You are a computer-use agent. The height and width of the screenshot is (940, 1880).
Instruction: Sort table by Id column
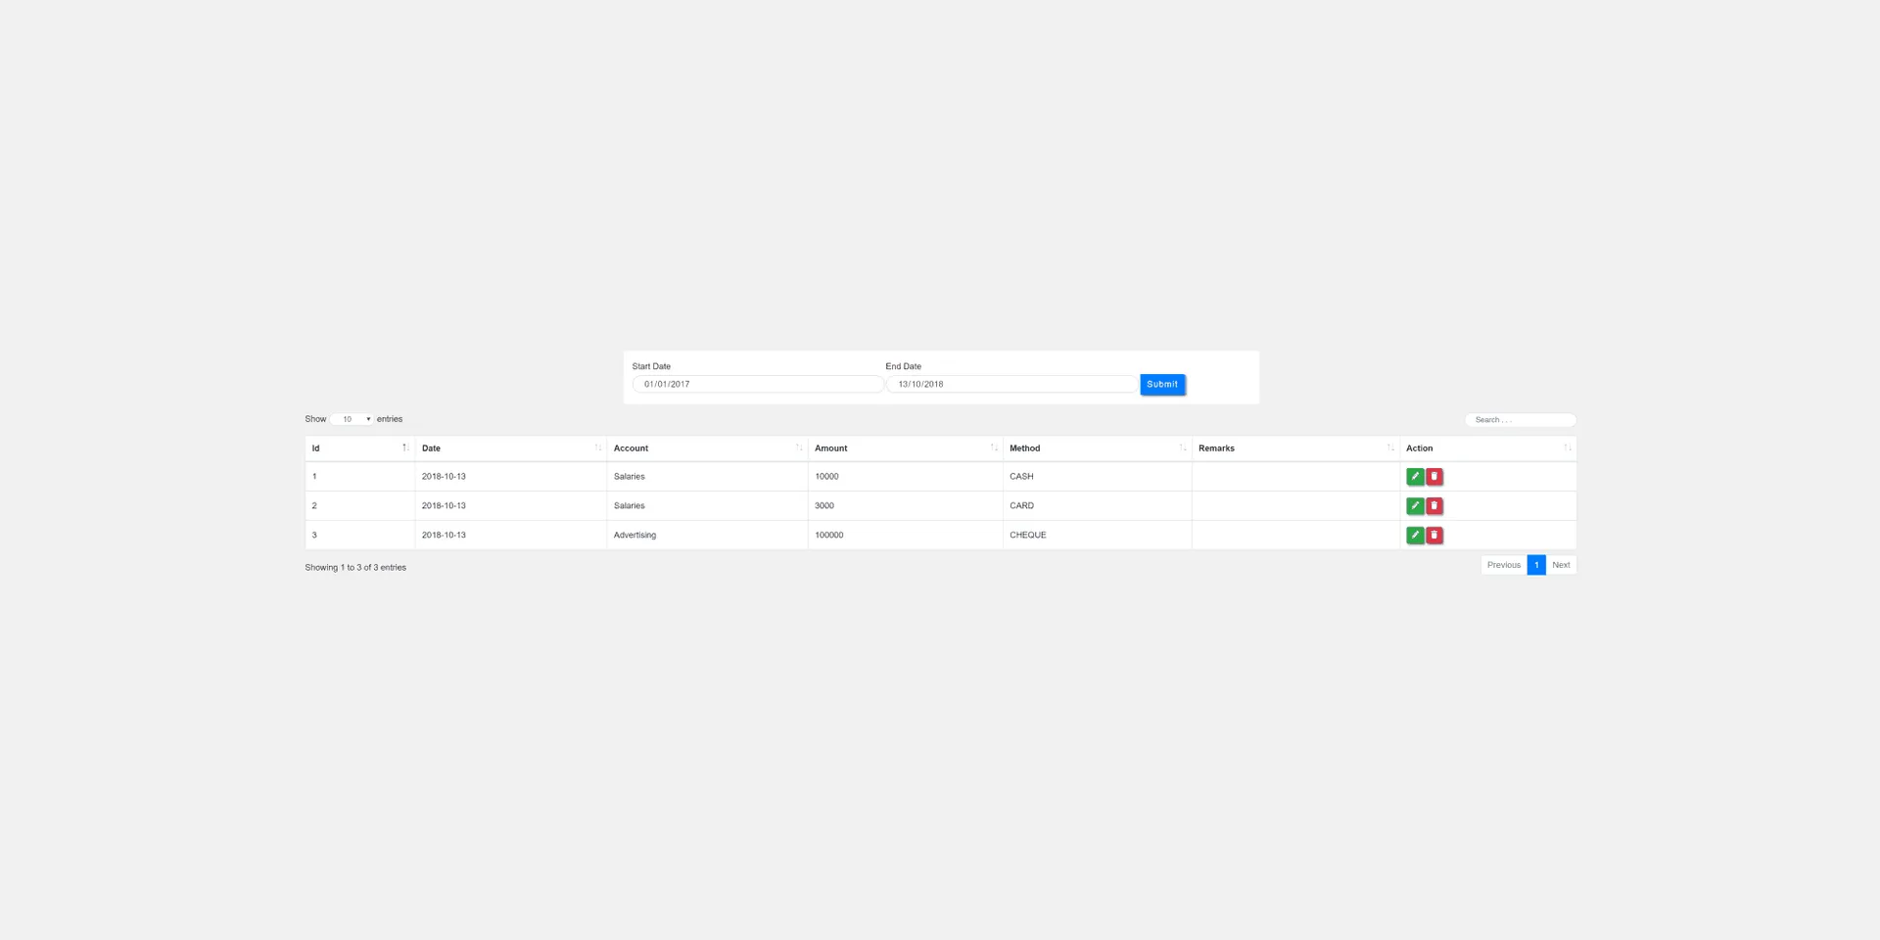358,448
